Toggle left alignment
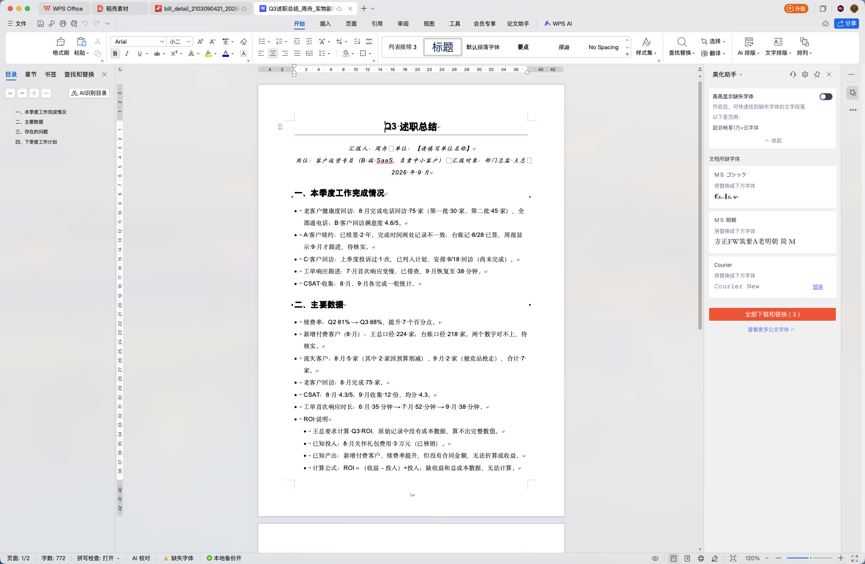Image resolution: width=865 pixels, height=564 pixels. [261, 53]
